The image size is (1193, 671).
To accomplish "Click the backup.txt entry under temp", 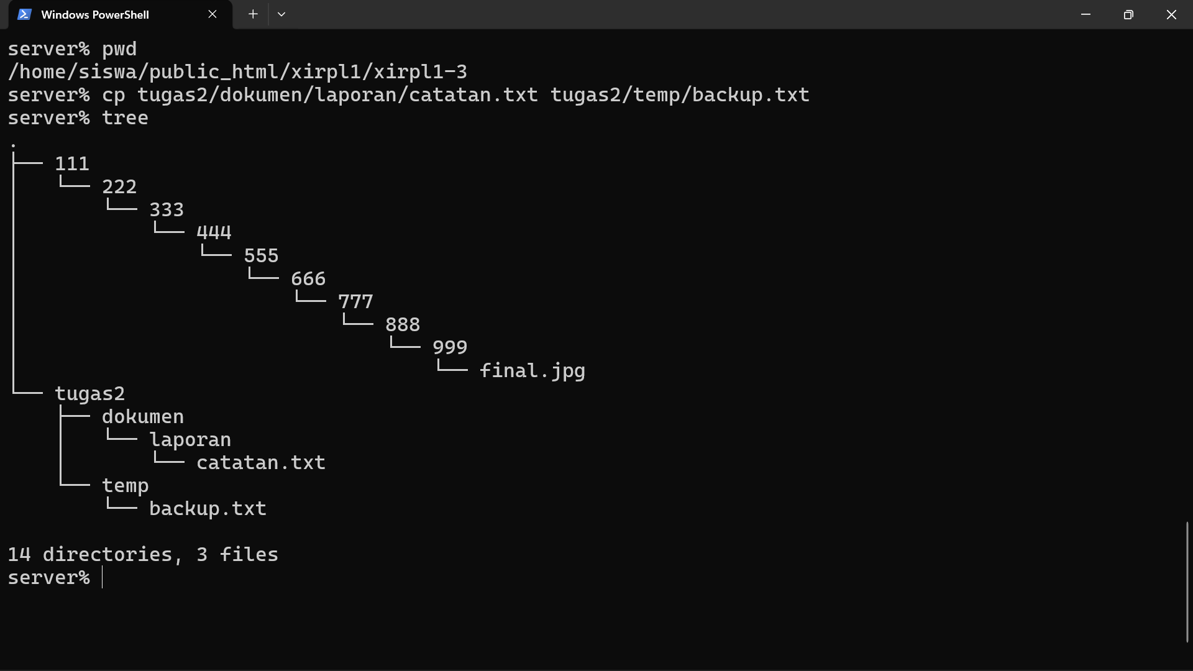I will (208, 509).
